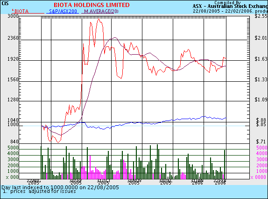This screenshot has width=268, height=199.
Task: Click the 22FEB 2006 date axis label
Action: pos(220,182)
